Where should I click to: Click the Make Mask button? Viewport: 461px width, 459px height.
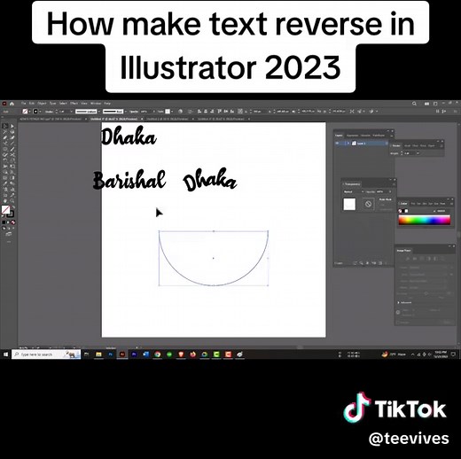pyautogui.click(x=386, y=199)
